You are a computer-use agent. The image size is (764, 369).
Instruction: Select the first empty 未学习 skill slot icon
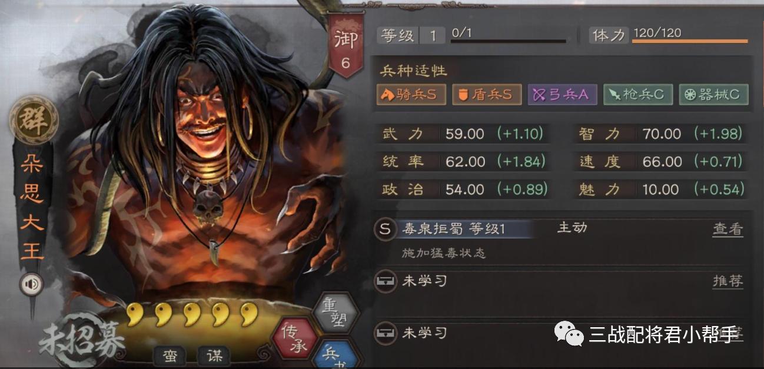pos(384,281)
